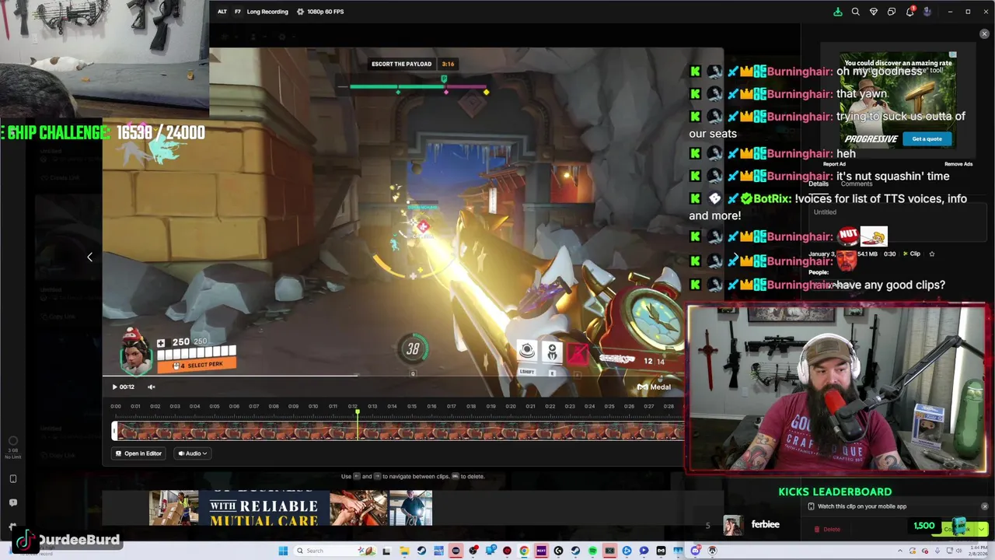Viewport: 995px width, 560px height.
Task: Open the user profile avatar
Action: pyautogui.click(x=927, y=12)
